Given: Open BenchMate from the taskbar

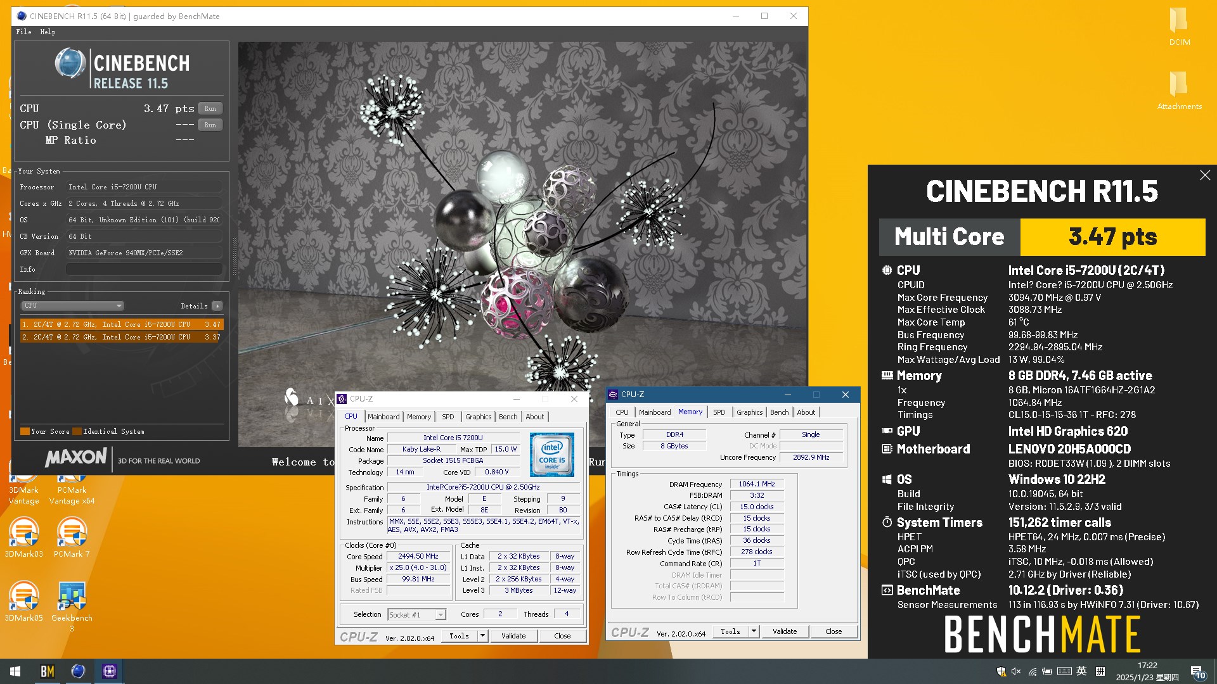Looking at the screenshot, I should [48, 671].
